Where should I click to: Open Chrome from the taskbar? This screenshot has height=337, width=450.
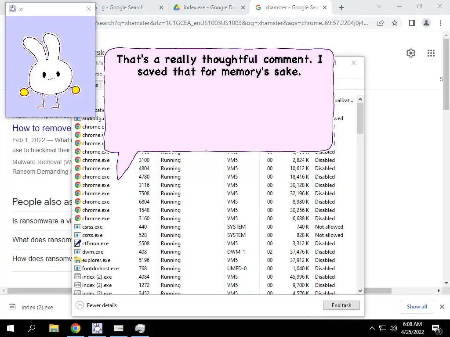pos(76,328)
